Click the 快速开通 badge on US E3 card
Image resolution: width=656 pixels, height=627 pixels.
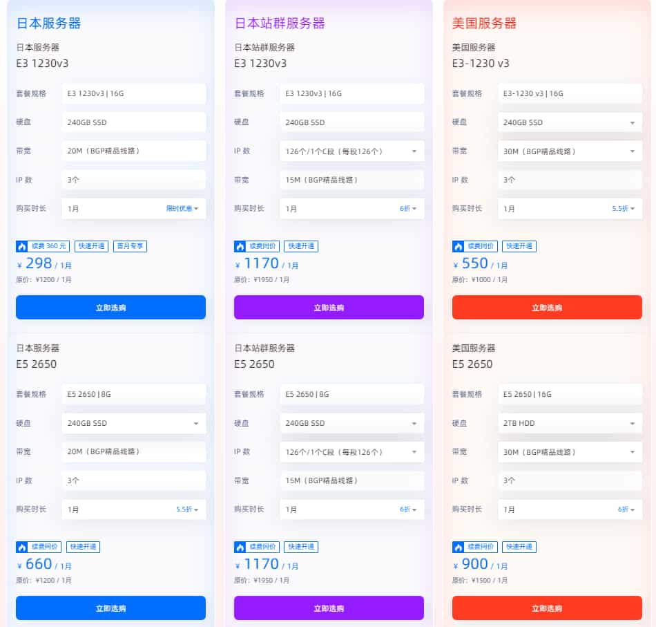[x=519, y=245]
